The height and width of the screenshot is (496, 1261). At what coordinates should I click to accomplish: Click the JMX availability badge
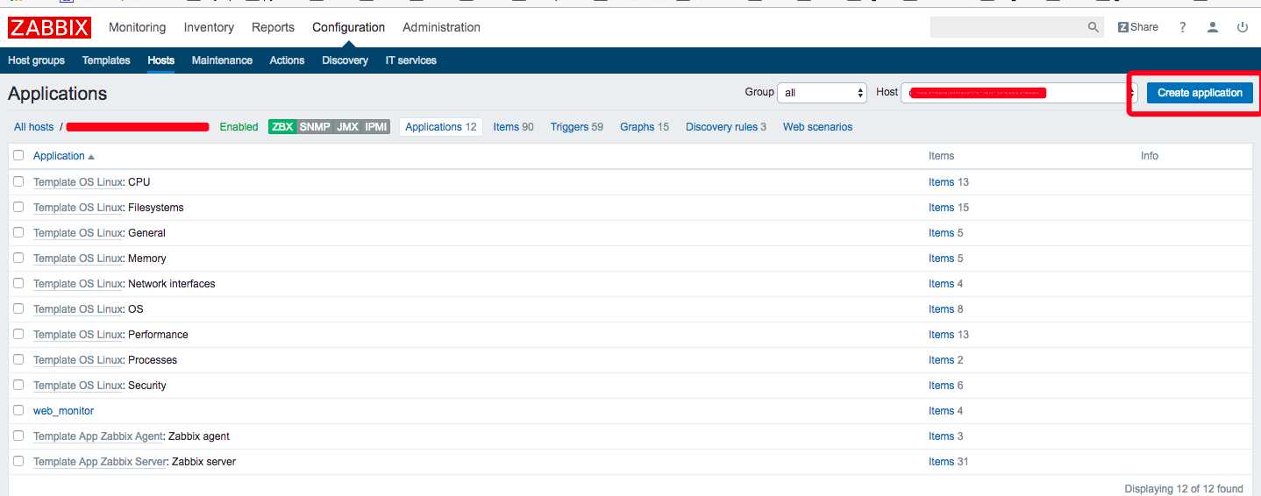click(347, 127)
